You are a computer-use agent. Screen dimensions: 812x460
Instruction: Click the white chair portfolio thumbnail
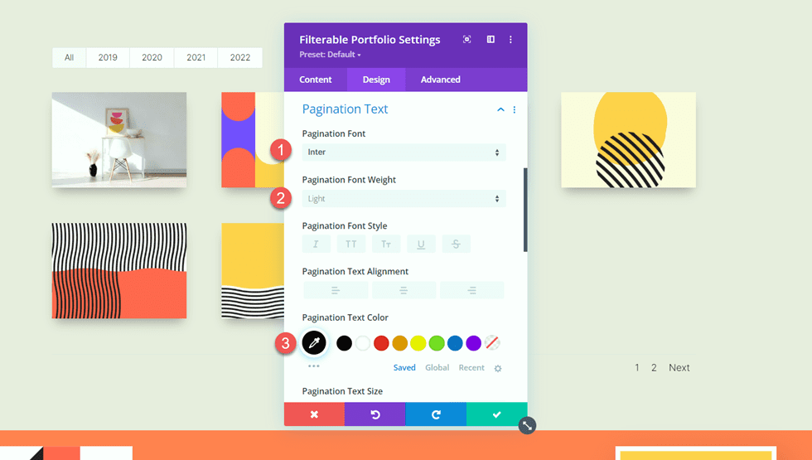point(118,139)
